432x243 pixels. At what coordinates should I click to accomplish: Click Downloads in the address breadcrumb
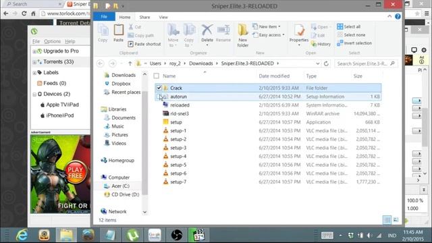201,63
